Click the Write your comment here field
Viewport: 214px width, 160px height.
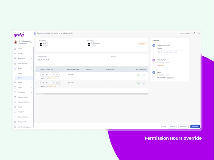click(169, 52)
